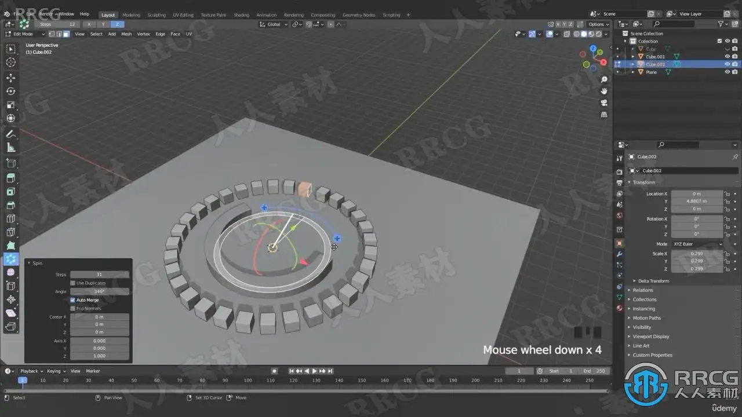Toggle Cube.002 eye visibility icon
This screenshot has height=417, width=742.
[x=728, y=64]
